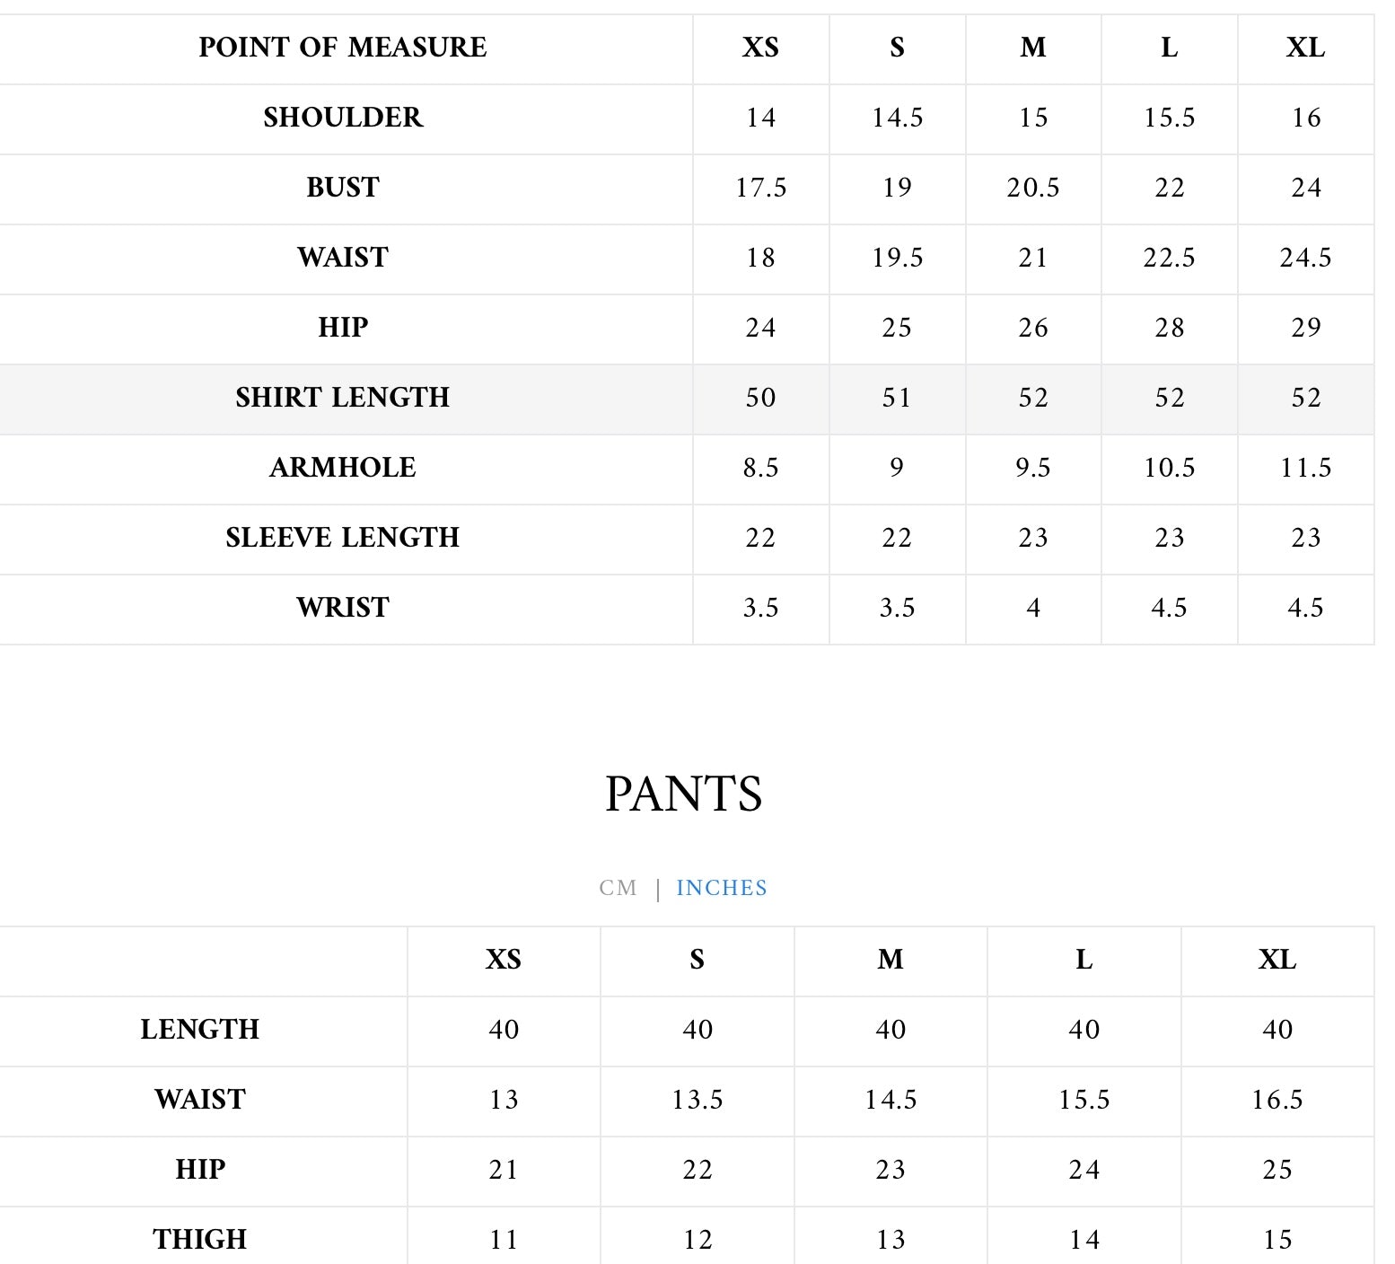Select INCHES unit for pants chart

pyautogui.click(x=722, y=888)
